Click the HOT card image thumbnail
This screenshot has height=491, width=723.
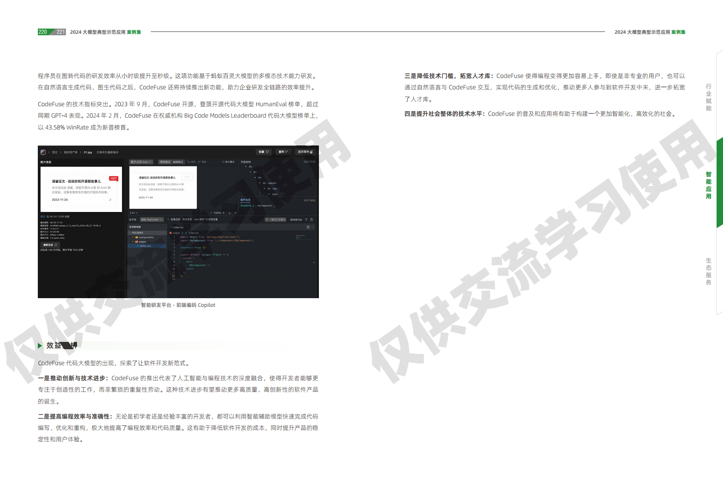[81, 189]
